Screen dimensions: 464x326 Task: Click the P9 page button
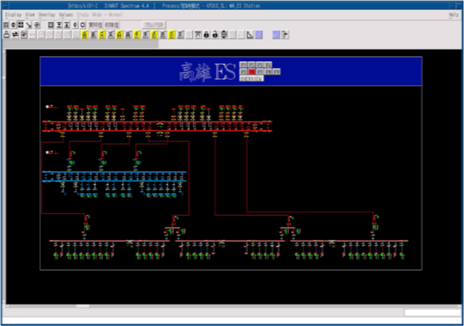276,72
